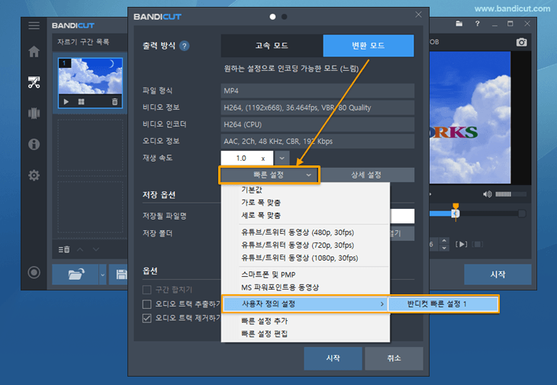Open Settings gear in sidebar

tap(34, 175)
